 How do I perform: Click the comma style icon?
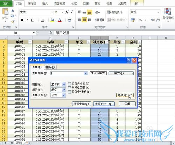146,20
